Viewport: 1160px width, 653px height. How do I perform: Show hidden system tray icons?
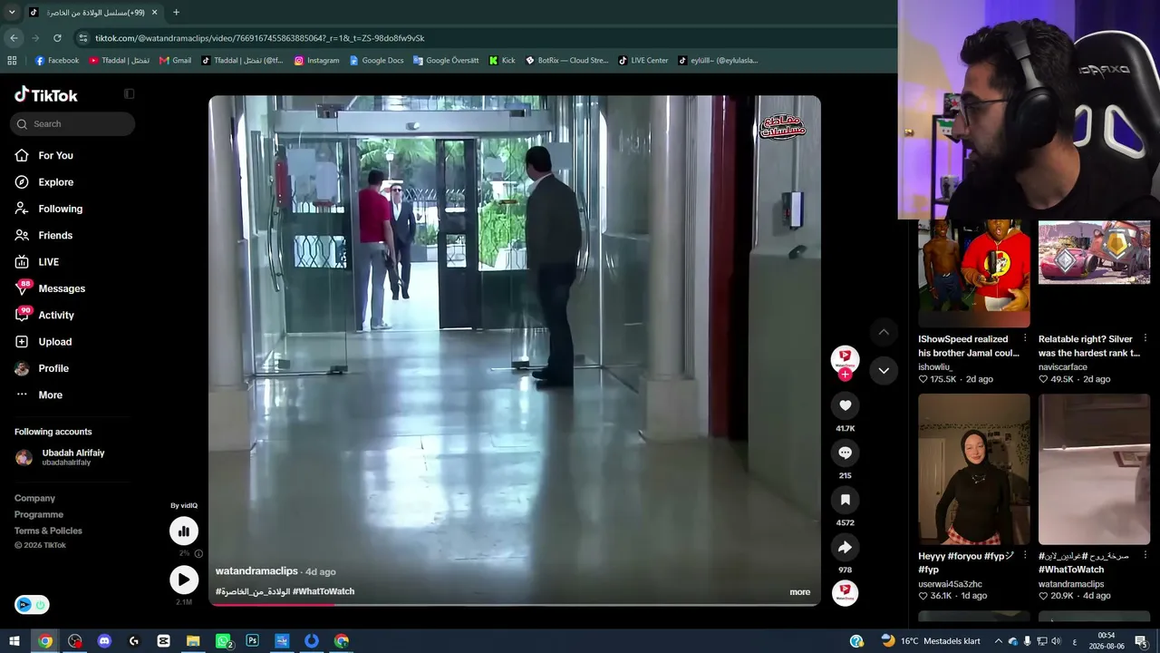pos(999,641)
